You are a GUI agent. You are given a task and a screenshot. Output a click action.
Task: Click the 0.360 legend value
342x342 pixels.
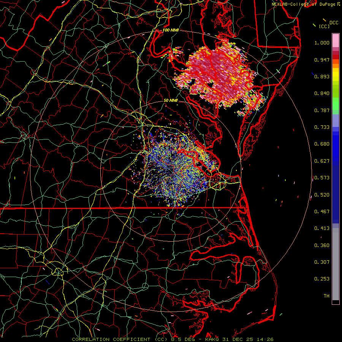[322, 245]
